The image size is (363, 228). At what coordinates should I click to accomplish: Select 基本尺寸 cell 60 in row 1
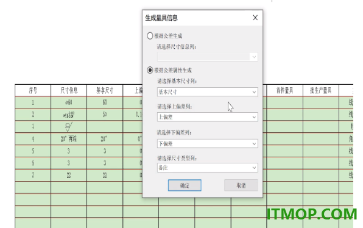pos(105,102)
